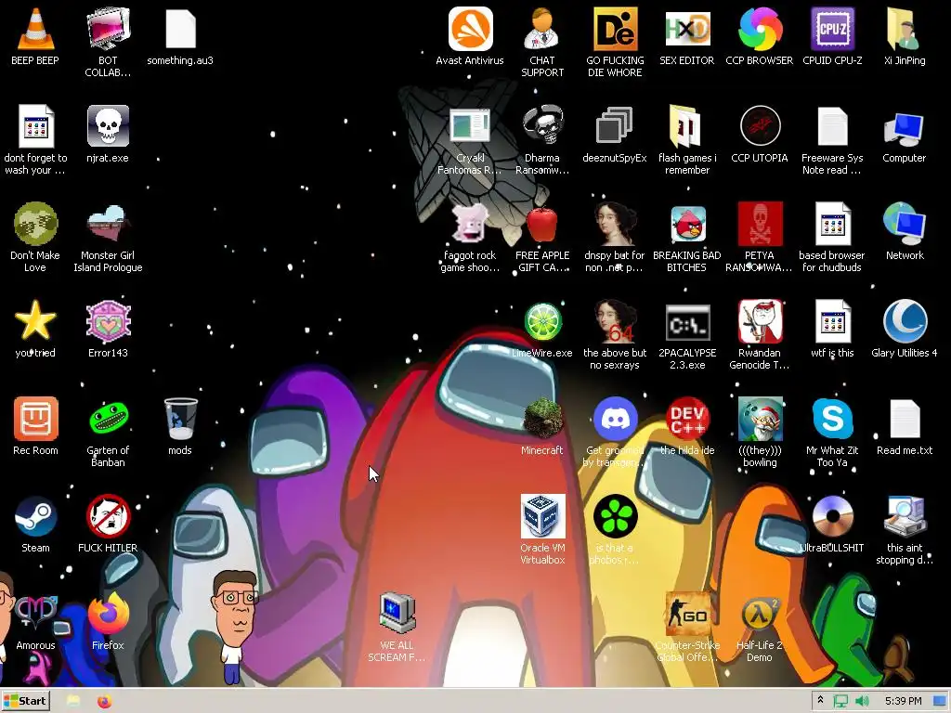Run 2PACALYPSE 2.3.exe
The height and width of the screenshot is (713, 951).
pos(687,322)
